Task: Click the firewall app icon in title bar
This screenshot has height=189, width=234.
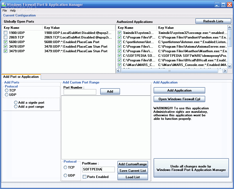Action: [x=4, y=4]
